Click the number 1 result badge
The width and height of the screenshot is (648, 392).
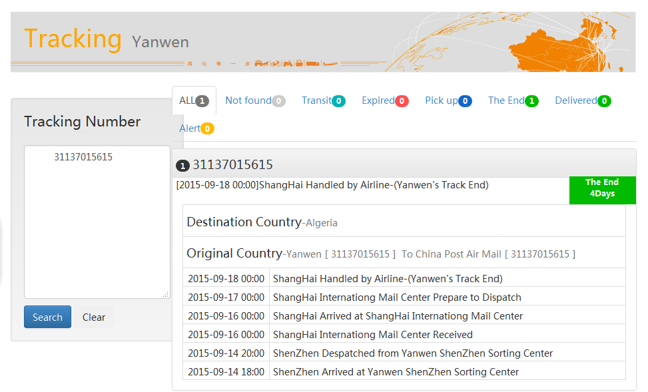pyautogui.click(x=182, y=166)
